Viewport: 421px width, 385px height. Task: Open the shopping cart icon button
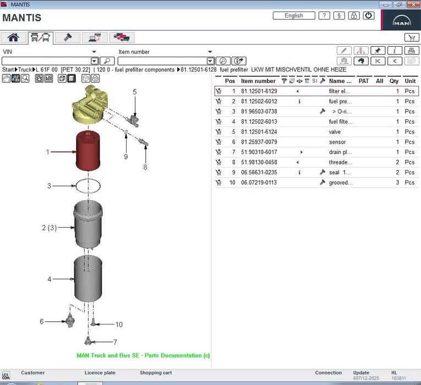pyautogui.click(x=411, y=37)
